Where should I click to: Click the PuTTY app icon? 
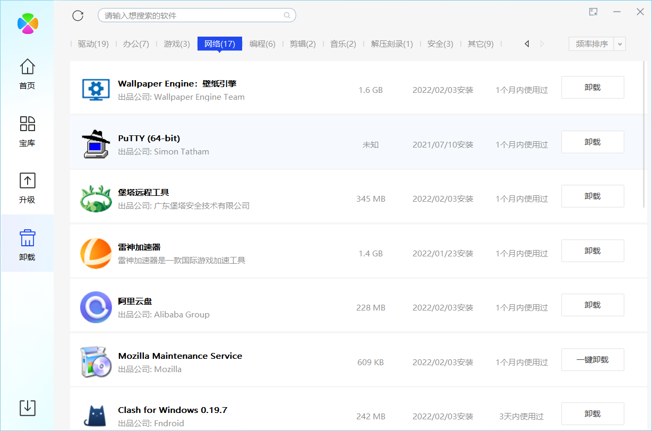click(96, 144)
